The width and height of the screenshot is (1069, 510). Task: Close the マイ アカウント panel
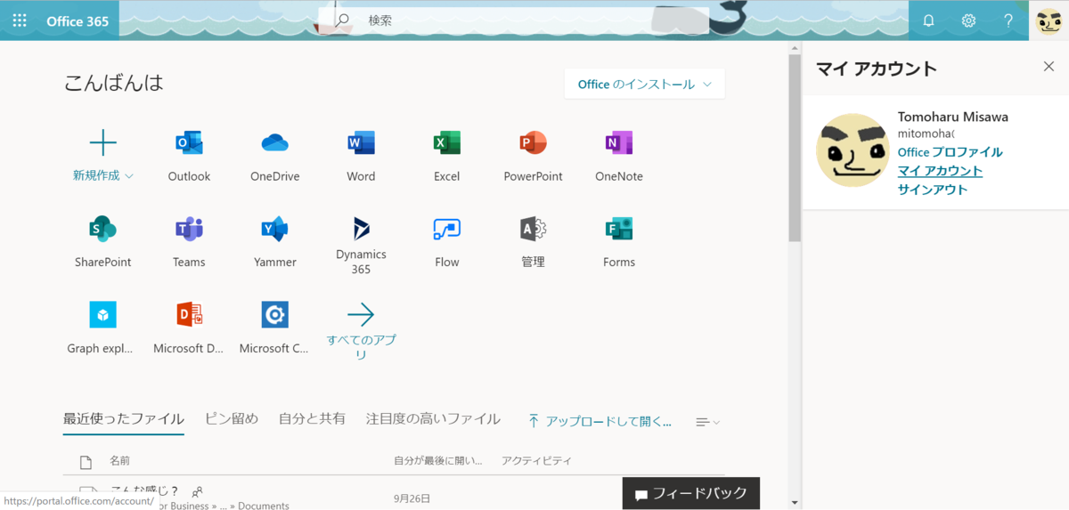(x=1049, y=67)
